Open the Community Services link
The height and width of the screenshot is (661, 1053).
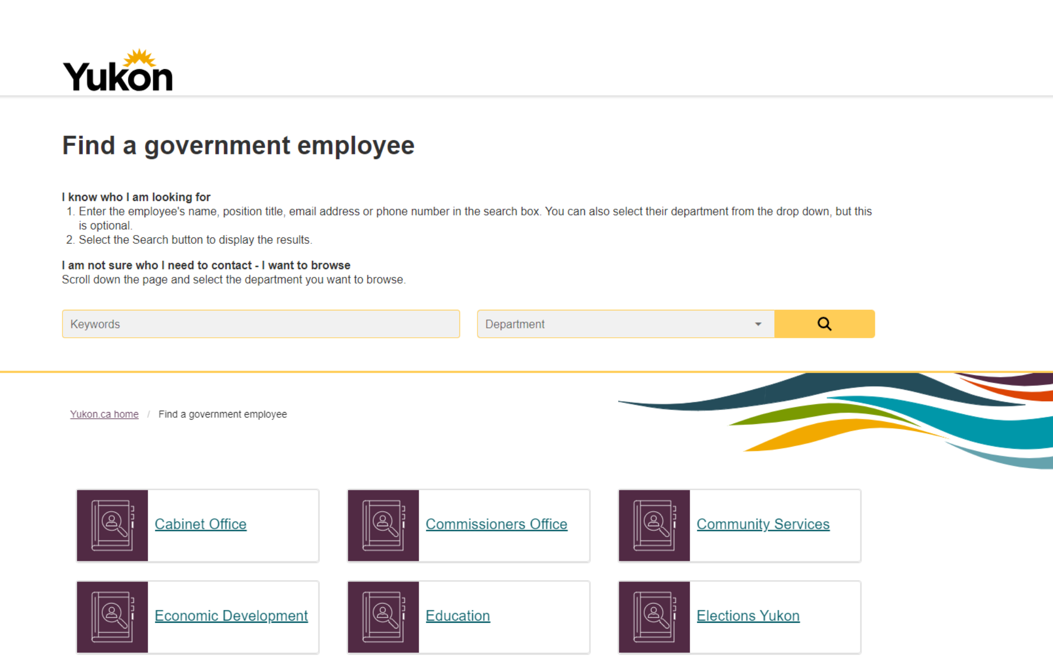[763, 524]
